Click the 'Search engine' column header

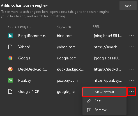(19, 27)
